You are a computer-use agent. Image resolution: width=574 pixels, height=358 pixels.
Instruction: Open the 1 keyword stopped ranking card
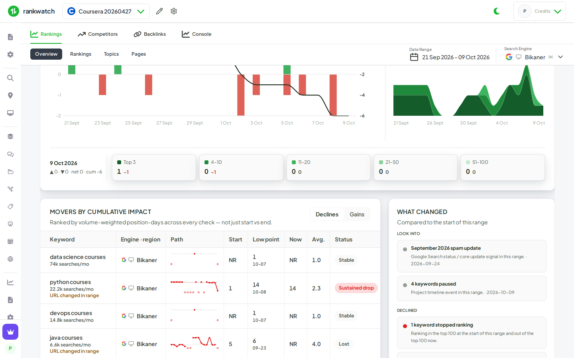[472, 333]
